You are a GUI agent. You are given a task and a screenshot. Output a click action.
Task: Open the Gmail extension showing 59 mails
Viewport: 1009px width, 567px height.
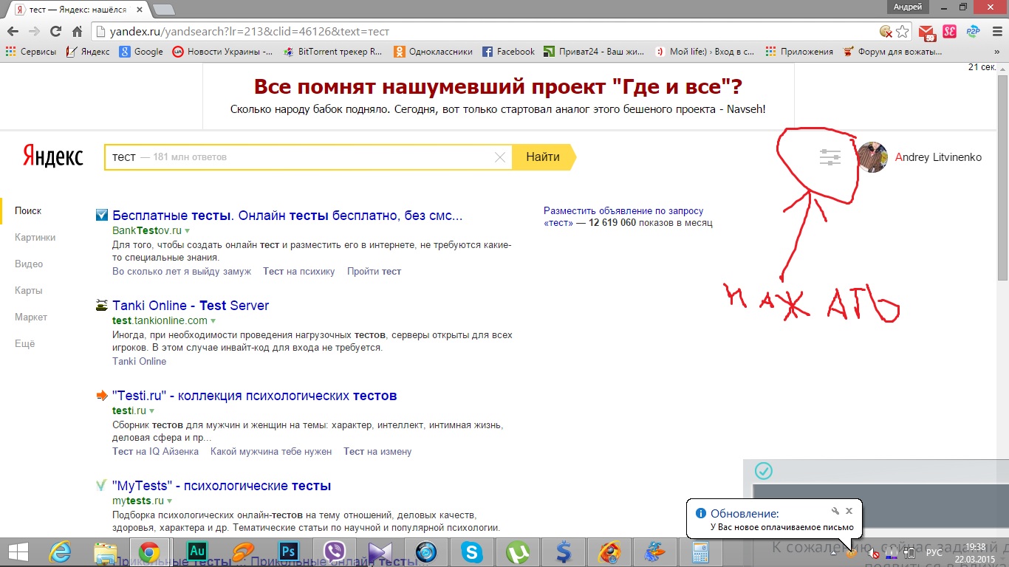pyautogui.click(x=927, y=32)
